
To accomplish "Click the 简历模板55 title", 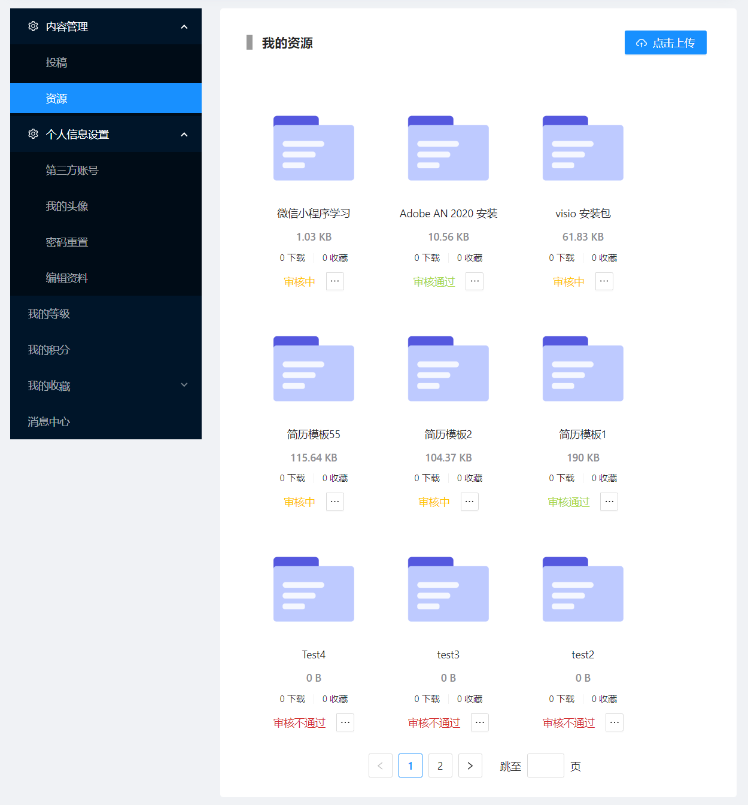I will click(314, 435).
